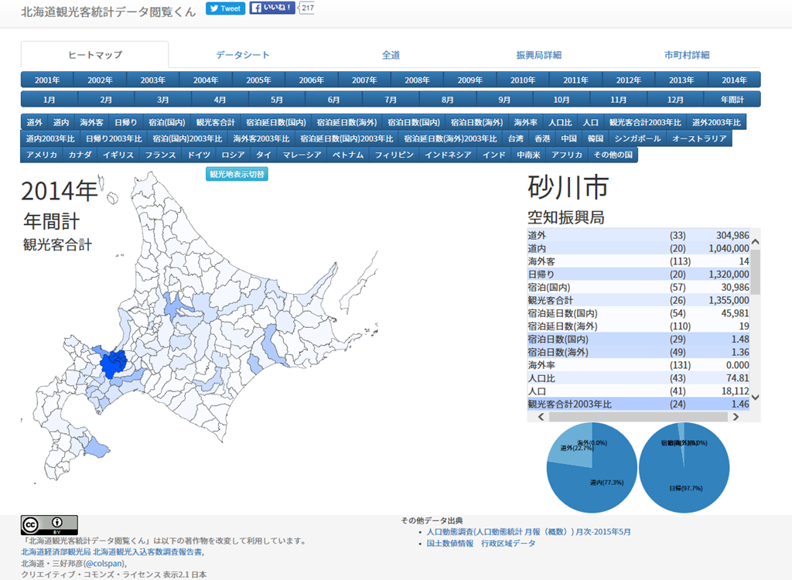Choose the 年間計 annual total button
The height and width of the screenshot is (580, 792).
(x=732, y=100)
